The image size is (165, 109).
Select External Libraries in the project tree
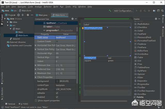point(16,42)
